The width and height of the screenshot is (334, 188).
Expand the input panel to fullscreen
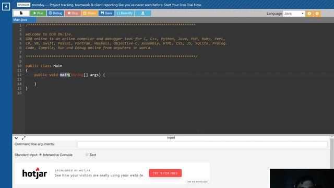23,138
